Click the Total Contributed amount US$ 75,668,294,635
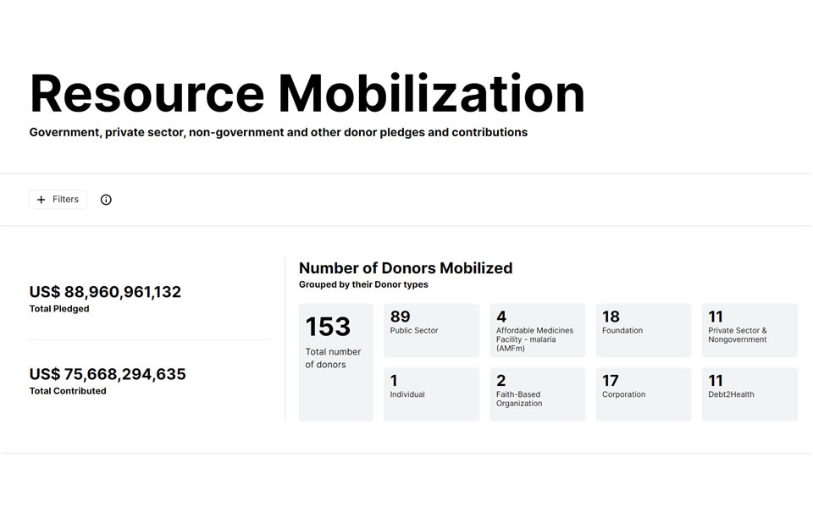This screenshot has height=523, width=813. tap(108, 373)
